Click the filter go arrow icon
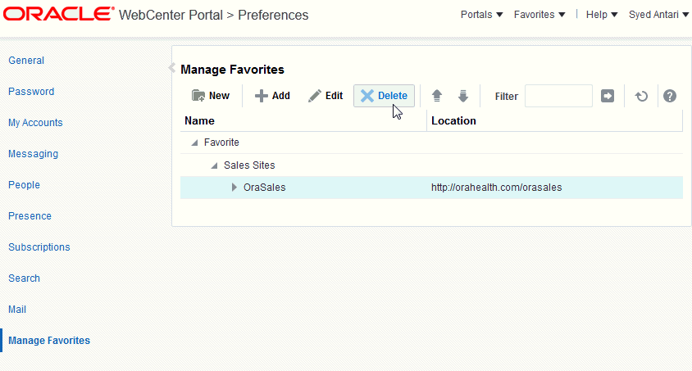The width and height of the screenshot is (692, 371). pyautogui.click(x=608, y=96)
